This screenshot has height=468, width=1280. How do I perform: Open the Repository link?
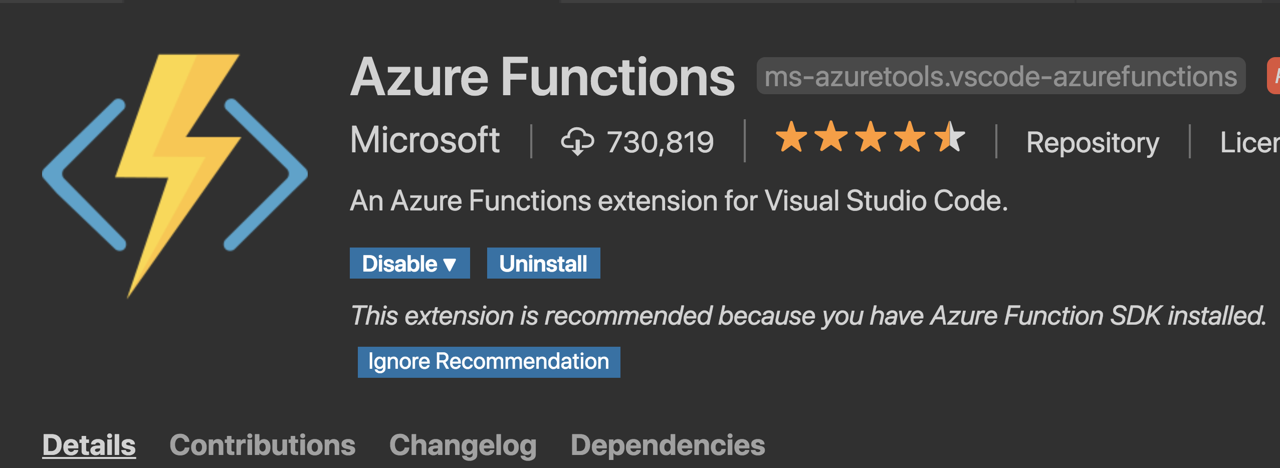(x=1093, y=142)
